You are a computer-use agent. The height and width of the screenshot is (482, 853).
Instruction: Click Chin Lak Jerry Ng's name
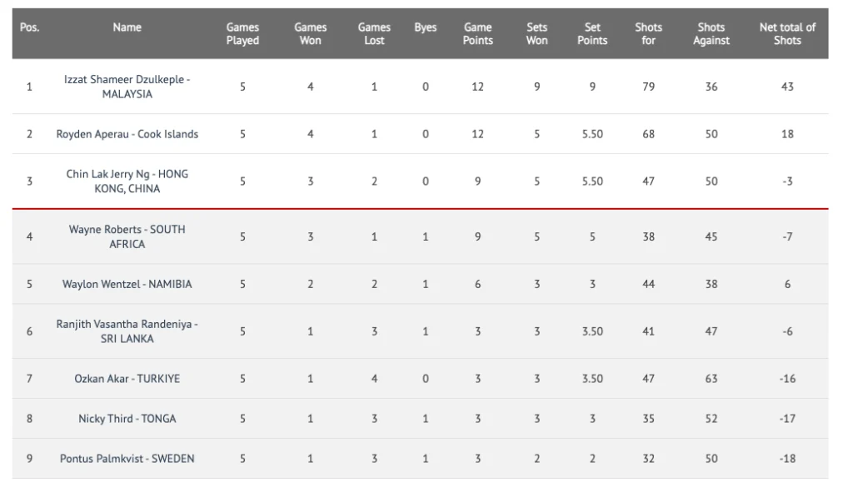coord(127,181)
